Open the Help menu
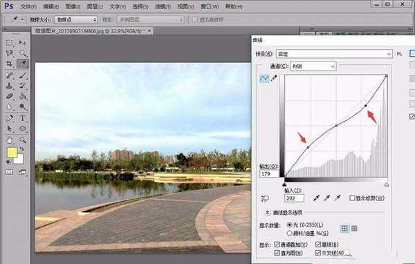Viewport: 415px width, 264px height. pos(234,7)
